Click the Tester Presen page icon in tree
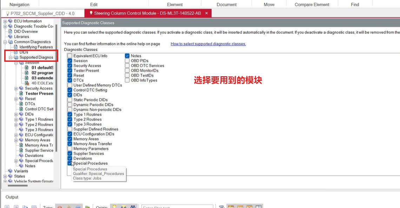This screenshot has width=400, height=208. coord(21,93)
